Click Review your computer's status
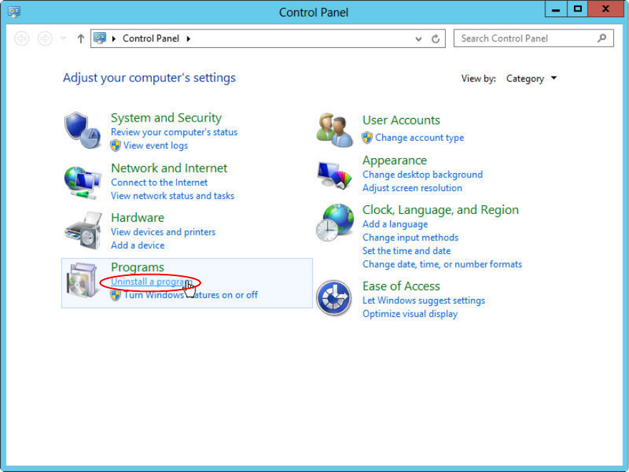This screenshot has height=472, width=629. pyautogui.click(x=174, y=132)
